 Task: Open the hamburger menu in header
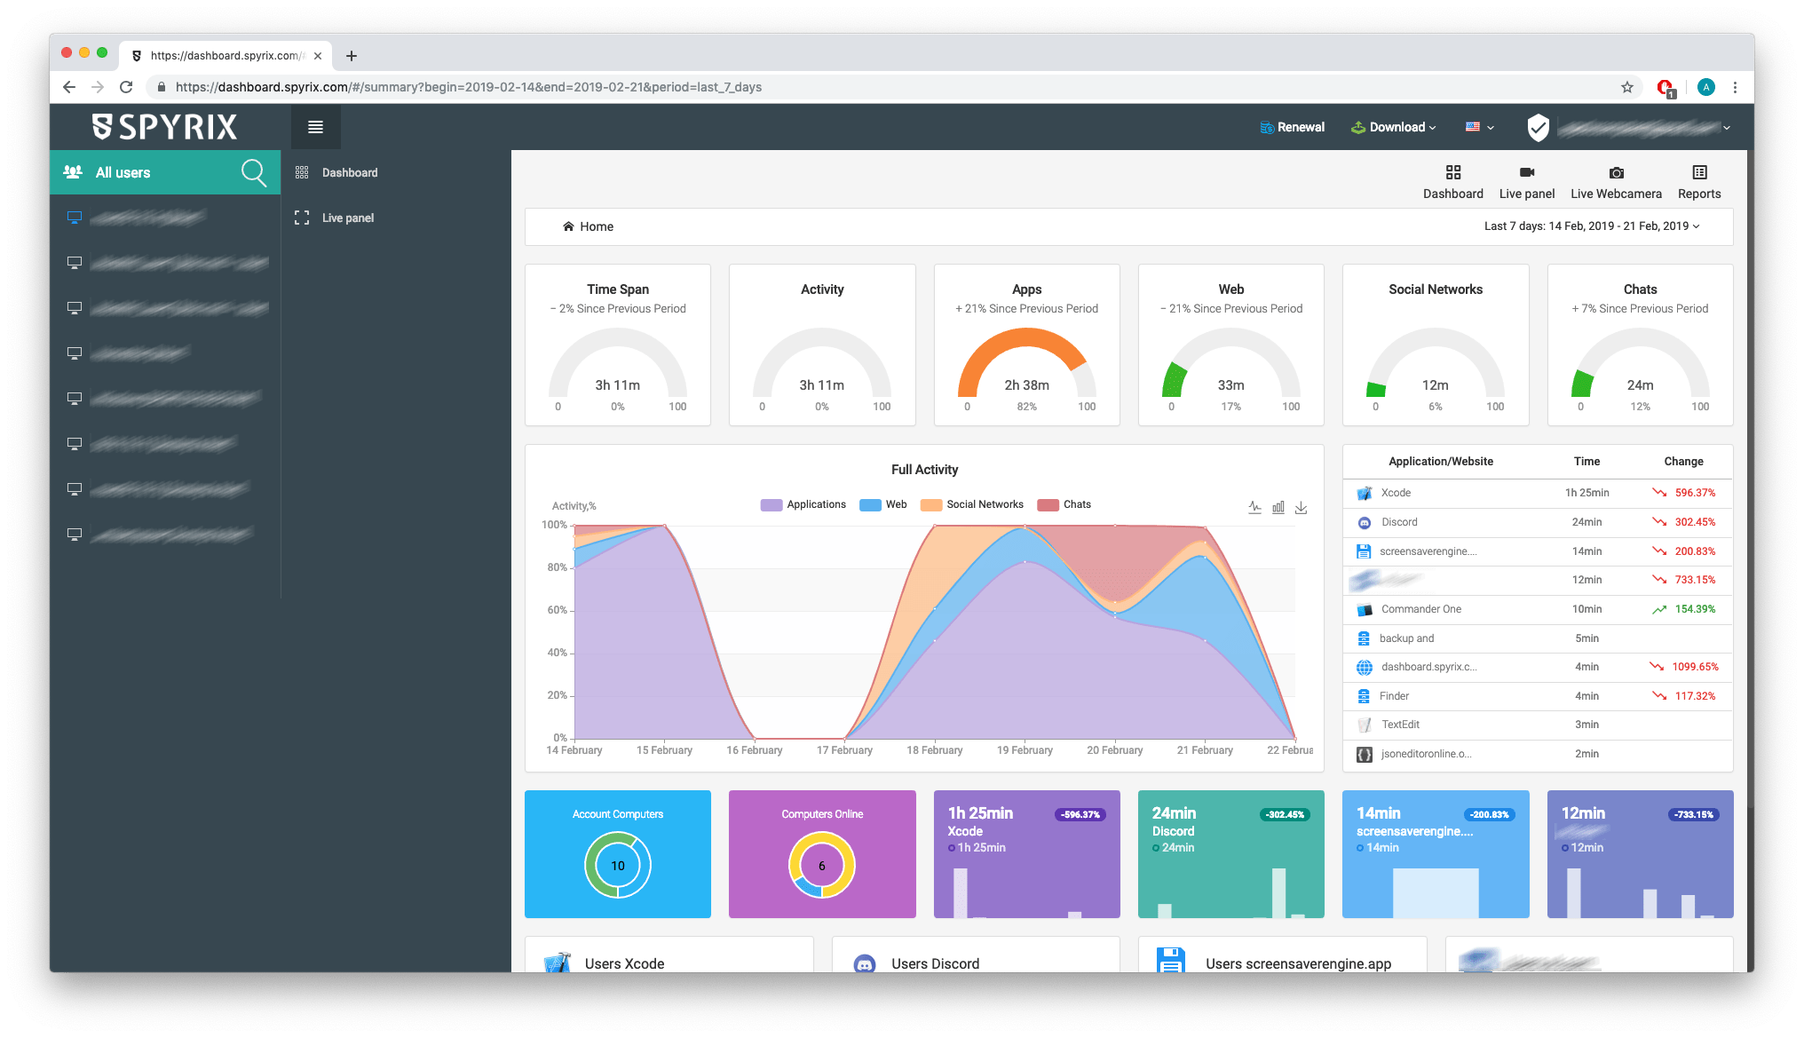[x=315, y=127]
